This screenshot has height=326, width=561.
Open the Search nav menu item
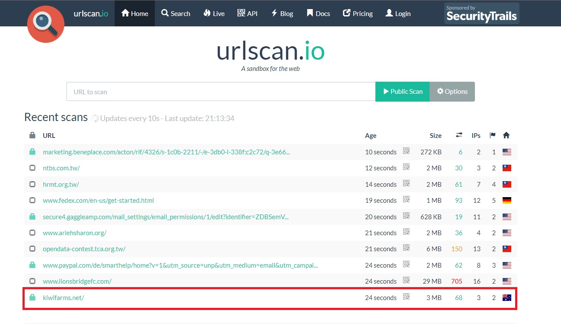point(176,13)
